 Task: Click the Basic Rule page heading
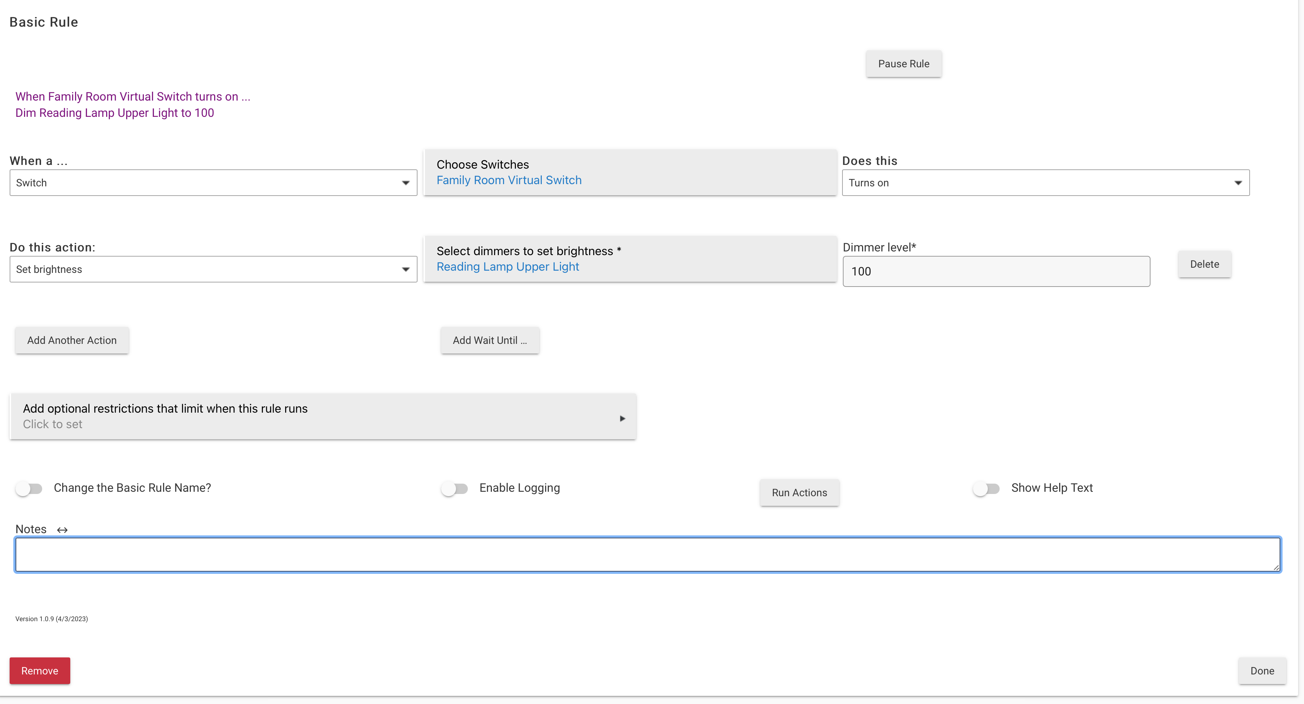(x=44, y=22)
